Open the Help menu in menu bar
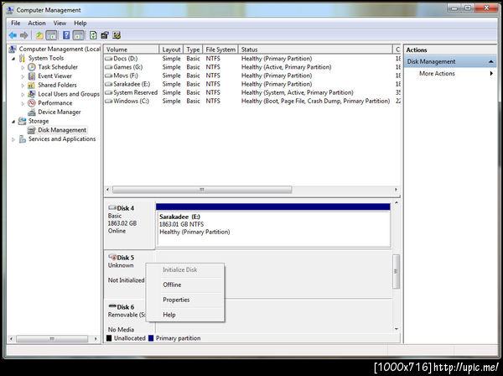The image size is (503, 376). (x=80, y=23)
